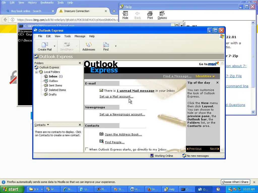Screen dimensions: 258x193
Task: Open the View menu in Outlook Express
Action: pyautogui.click(x=57, y=36)
